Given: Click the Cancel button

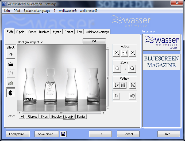Looking at the screenshot, I should [128, 134].
